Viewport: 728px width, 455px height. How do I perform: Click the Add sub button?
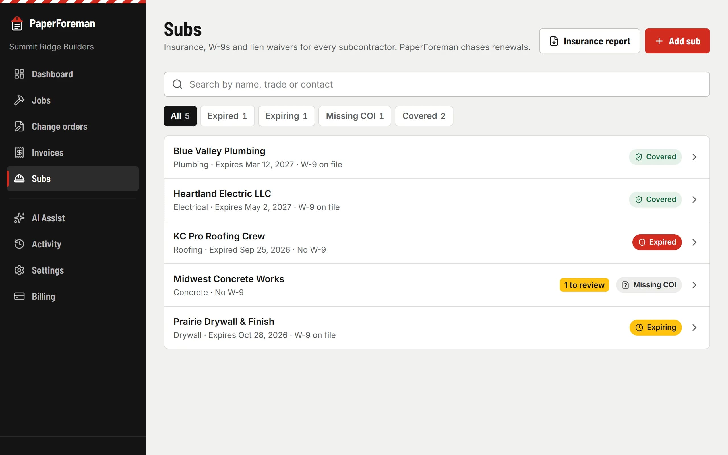click(677, 41)
